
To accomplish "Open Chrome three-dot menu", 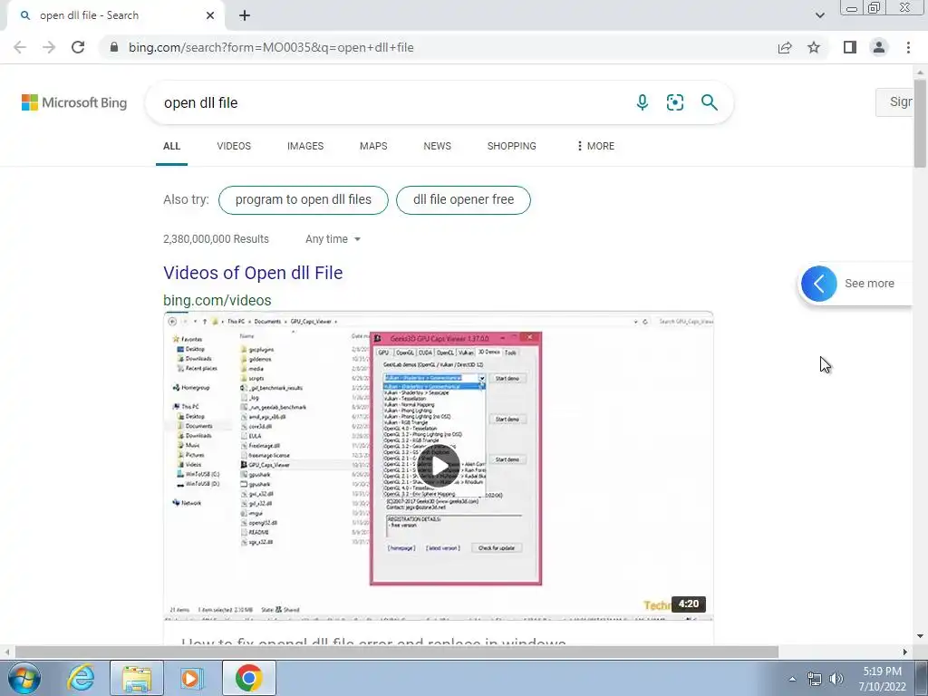I will pyautogui.click(x=908, y=47).
